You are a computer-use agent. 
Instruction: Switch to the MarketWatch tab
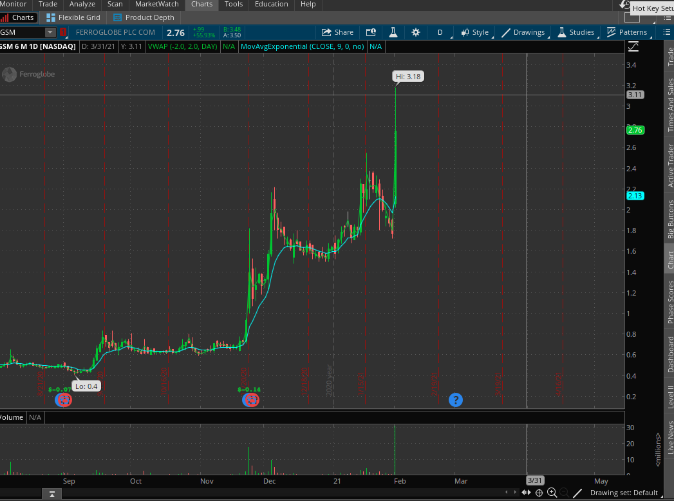tap(157, 5)
